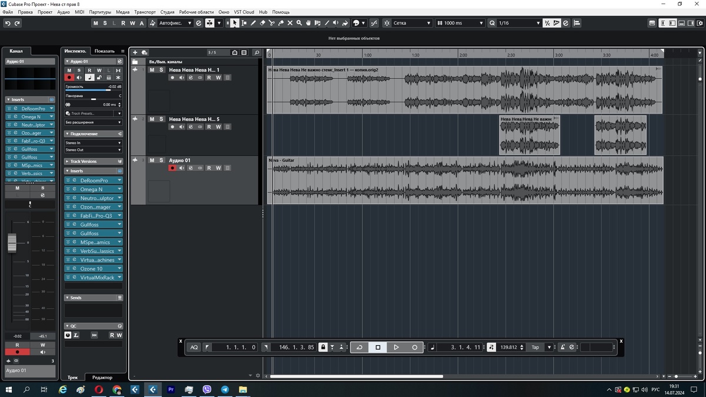Select the Erase tool in toolbar
This screenshot has height=397, width=706.
(x=262, y=23)
